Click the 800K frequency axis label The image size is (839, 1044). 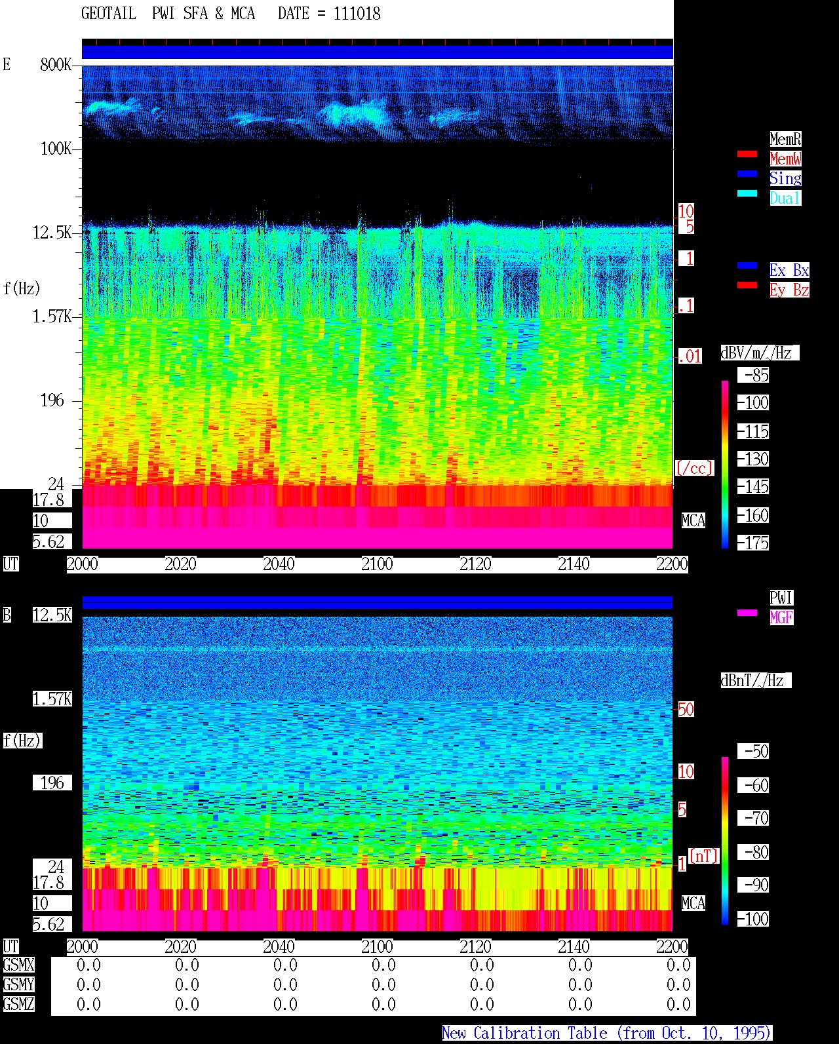click(56, 65)
